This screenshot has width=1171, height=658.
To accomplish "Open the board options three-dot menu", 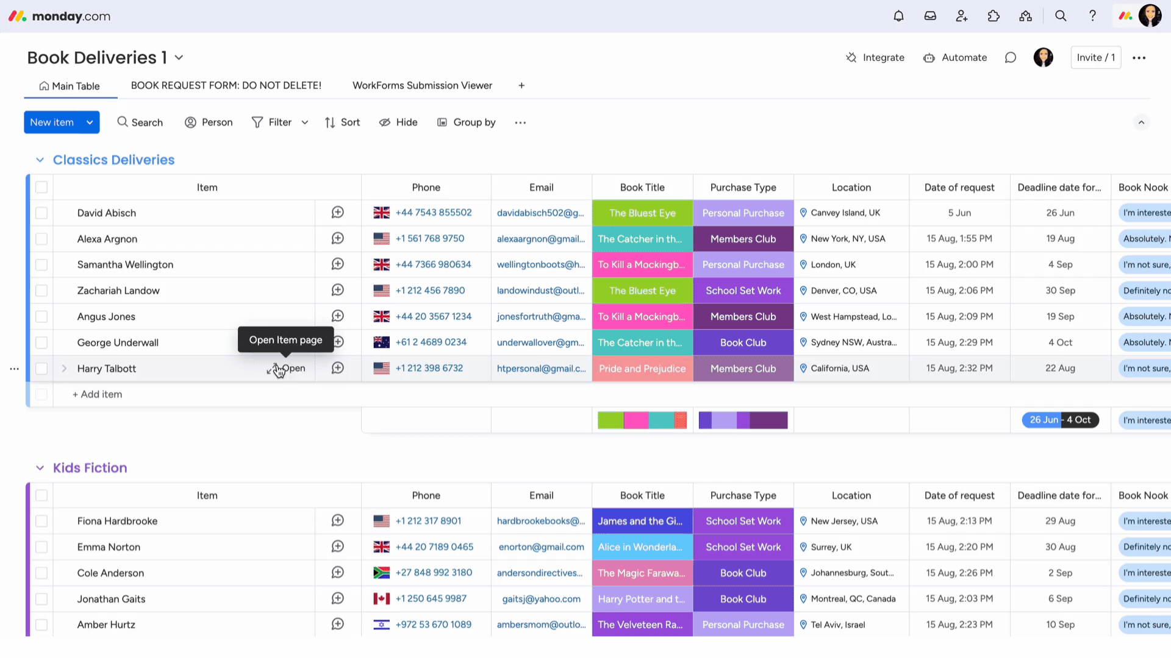I will (x=1139, y=58).
